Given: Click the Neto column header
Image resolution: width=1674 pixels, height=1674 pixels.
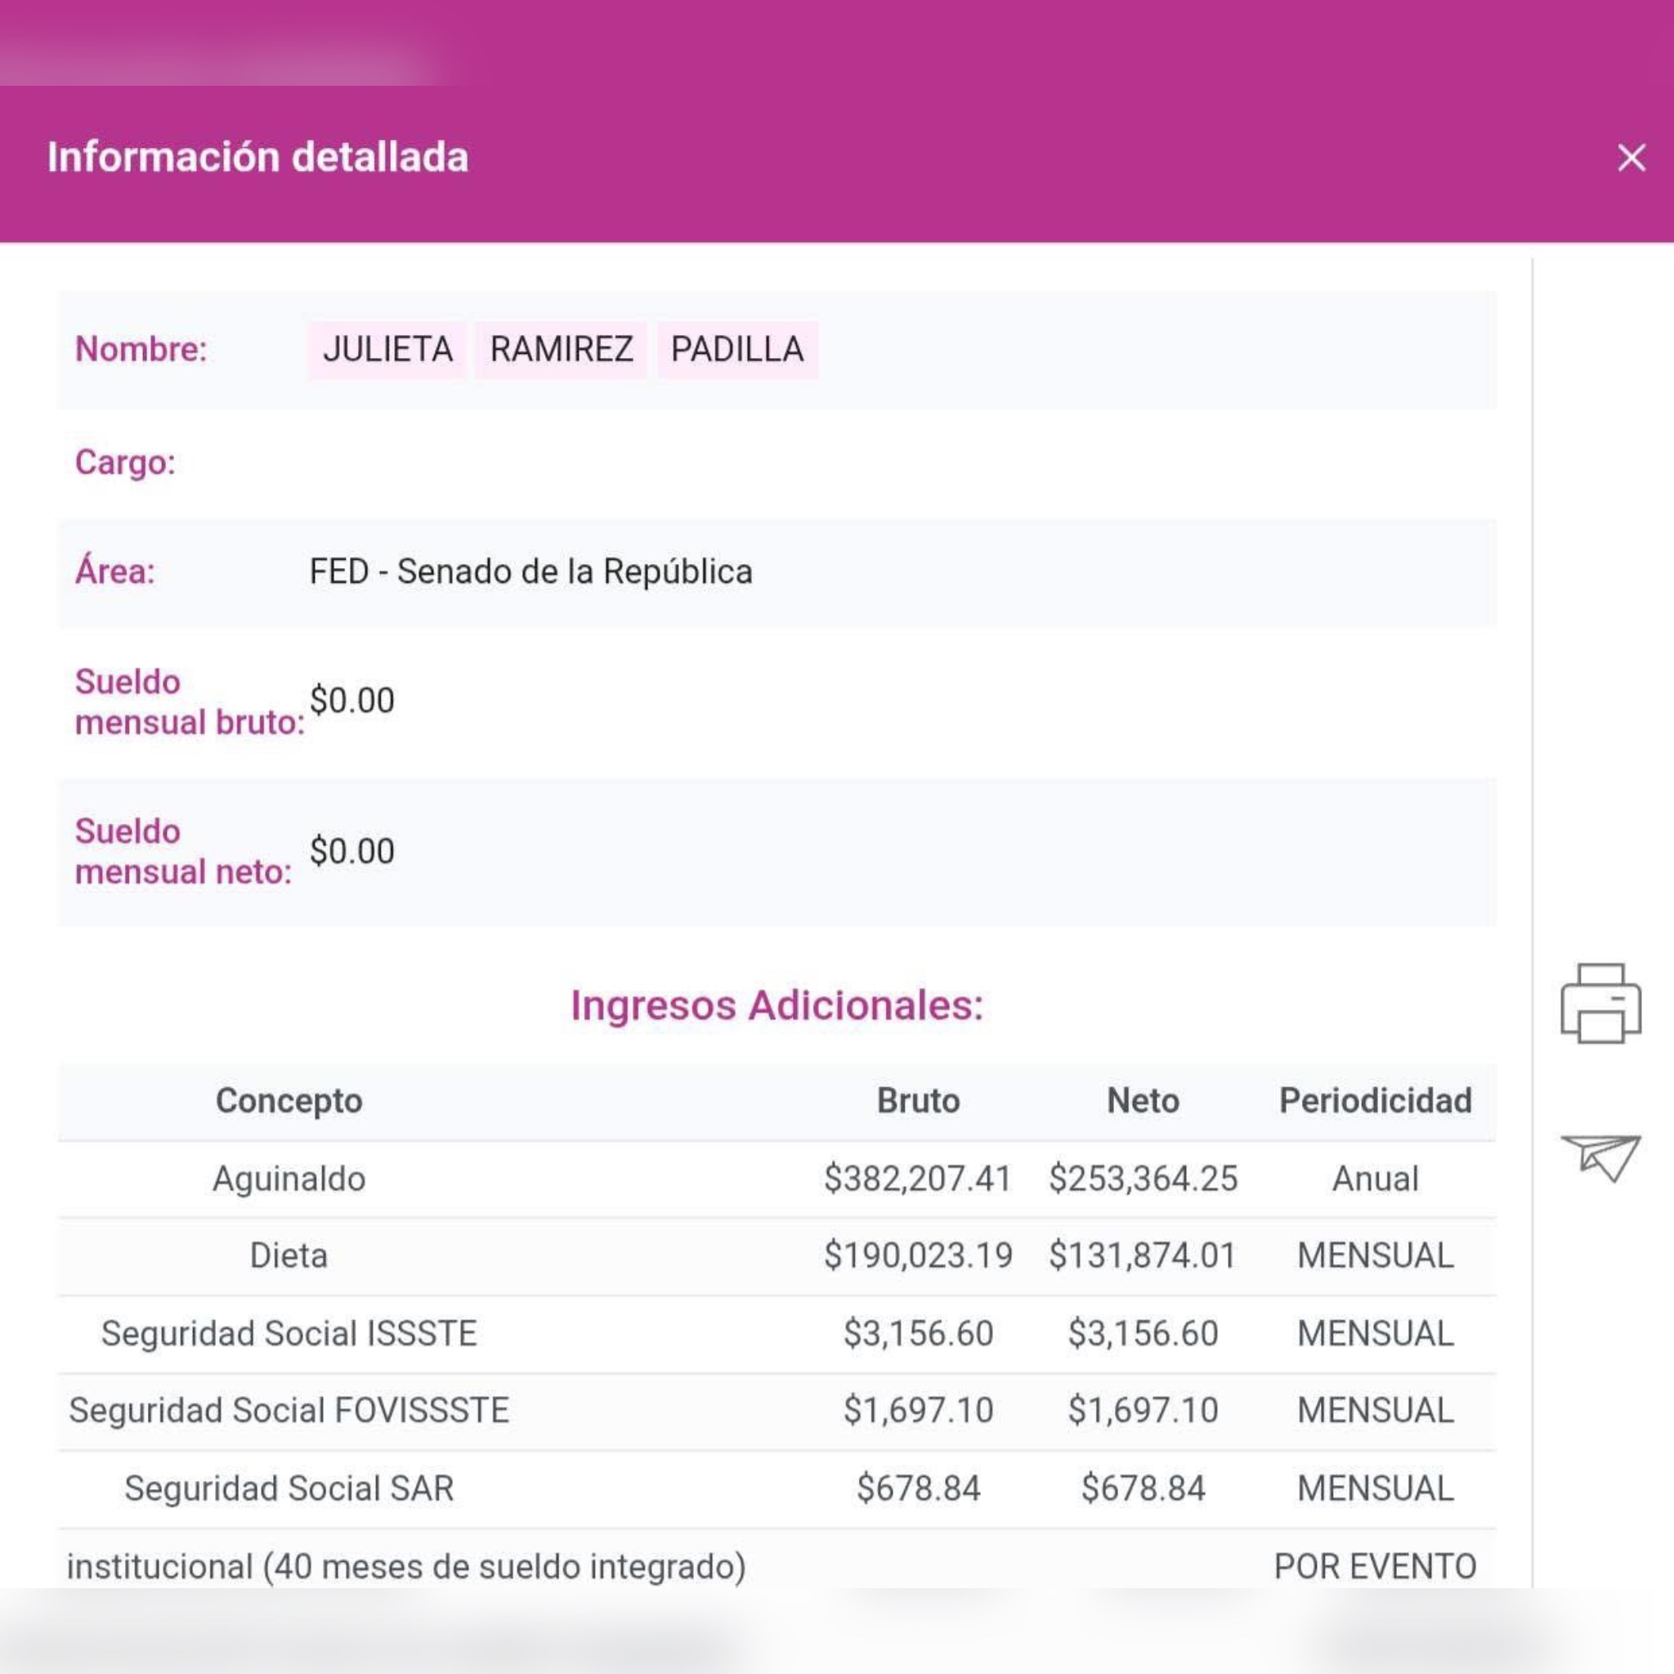Looking at the screenshot, I should pyautogui.click(x=1142, y=1100).
